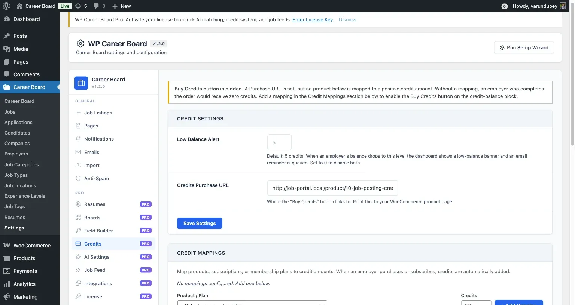Click the blue Career Board logo tile
Image resolution: width=575 pixels, height=305 pixels.
pos(81,83)
